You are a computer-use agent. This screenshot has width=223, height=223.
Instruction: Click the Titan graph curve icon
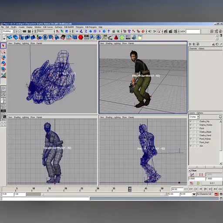(193, 174)
